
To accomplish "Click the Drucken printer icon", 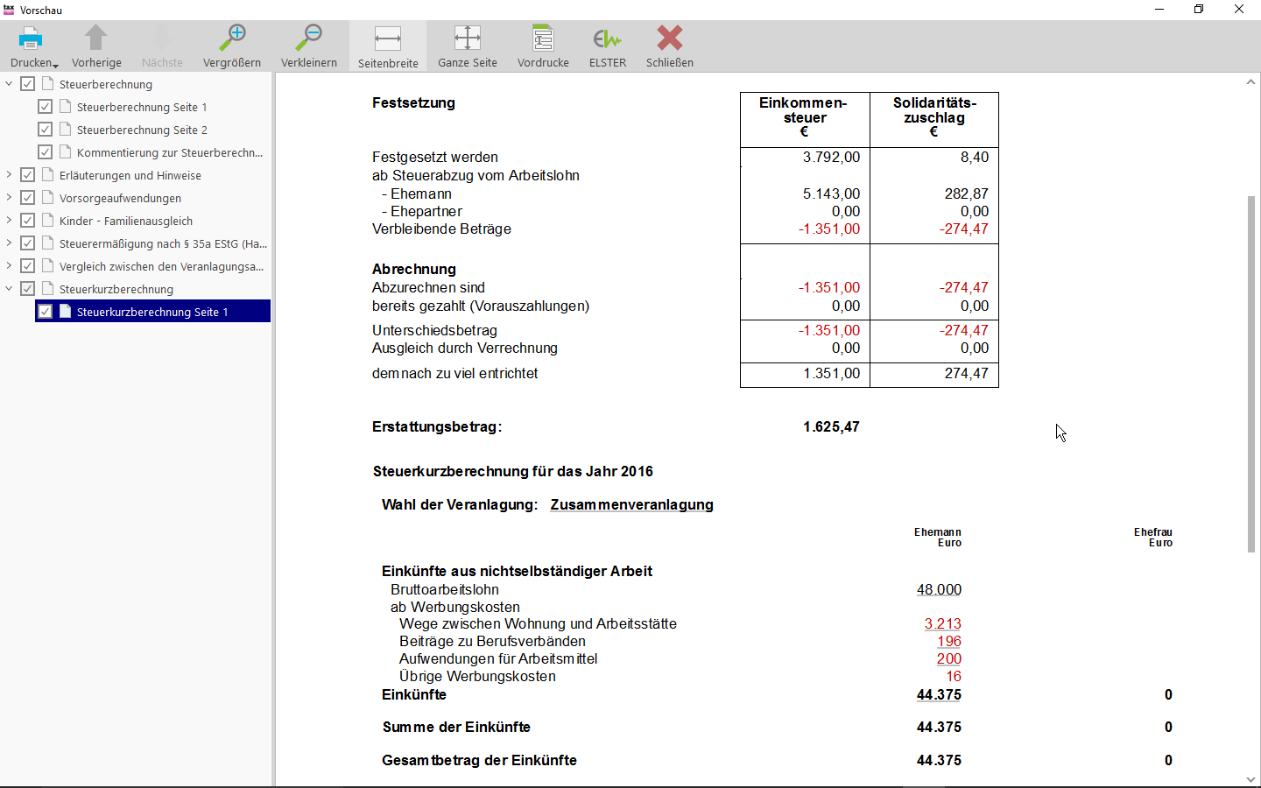I will (x=31, y=39).
